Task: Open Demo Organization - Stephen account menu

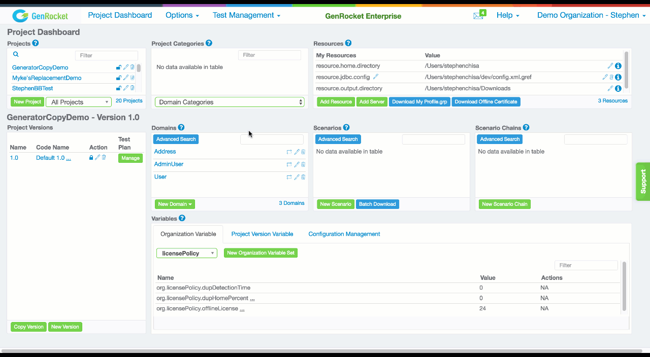Action: point(592,15)
